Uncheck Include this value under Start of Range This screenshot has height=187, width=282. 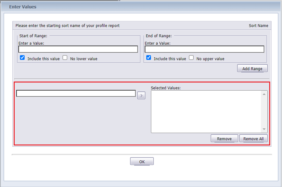22,58
